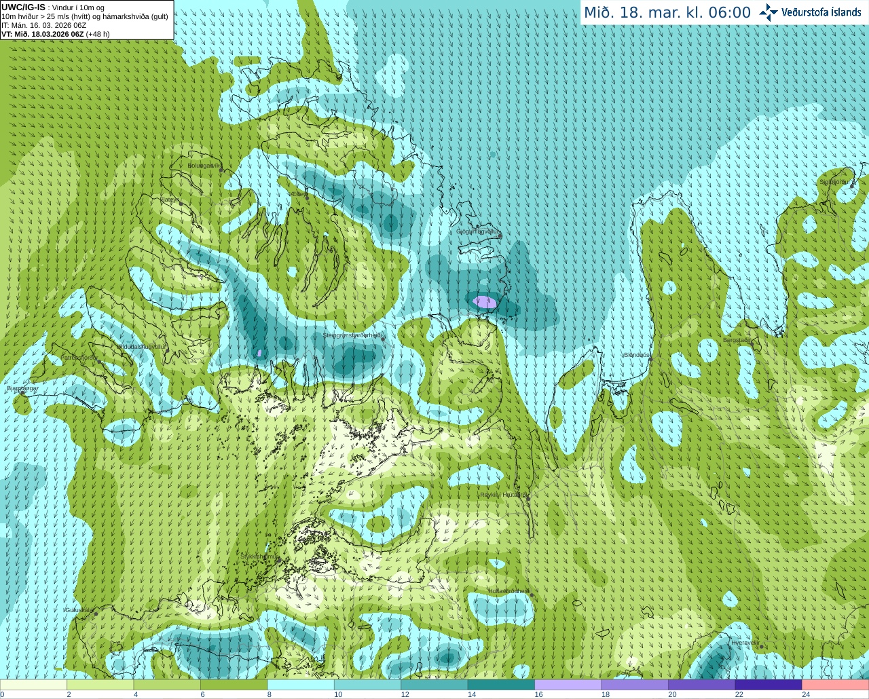The height and width of the screenshot is (699, 869).
Task: Click the 10–12 m/s turquoise legend swatch
Action: [x=367, y=685]
